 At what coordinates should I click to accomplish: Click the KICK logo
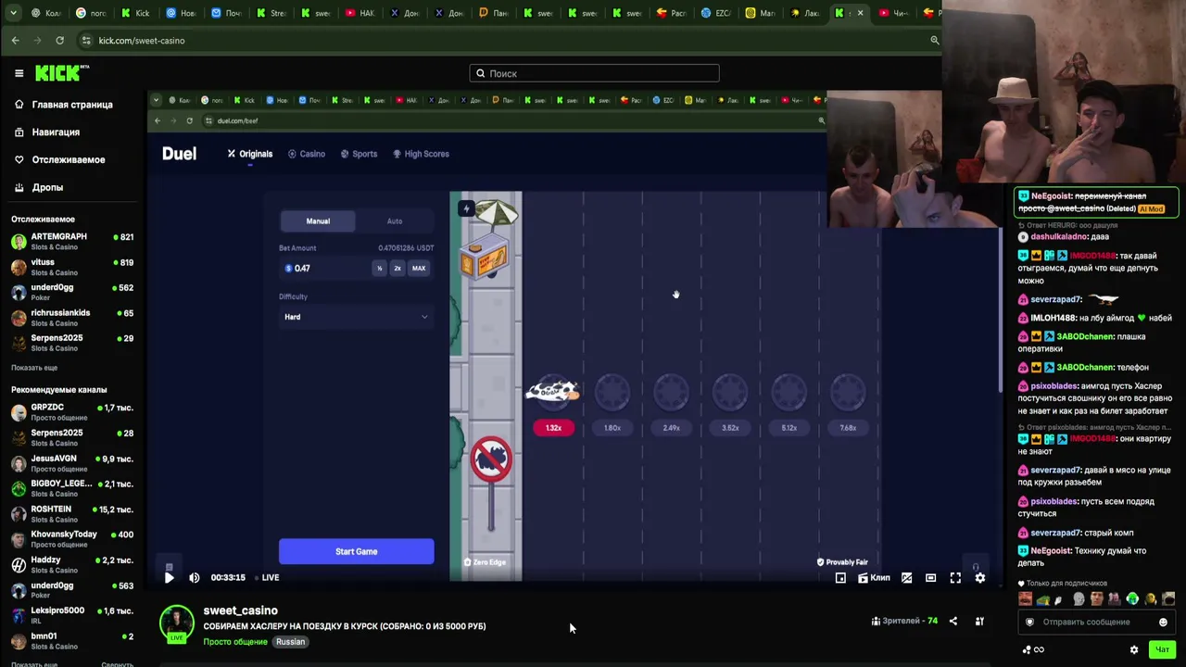61,73
